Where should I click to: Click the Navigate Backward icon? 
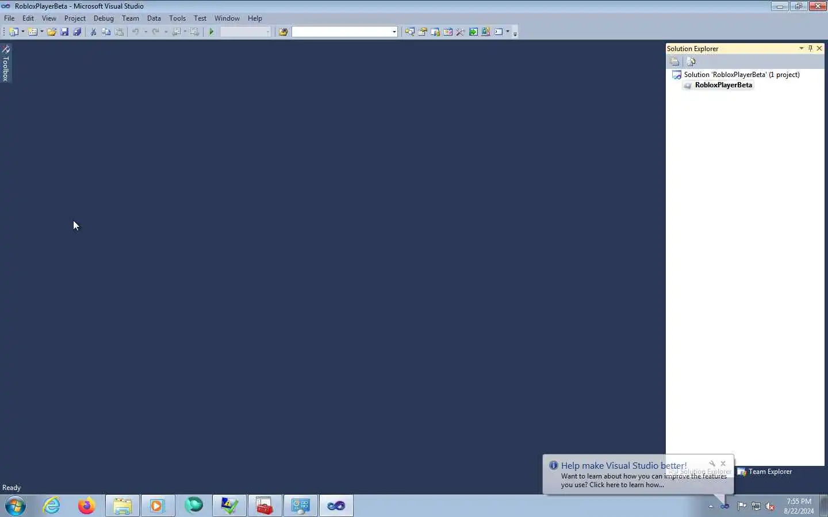tap(176, 32)
